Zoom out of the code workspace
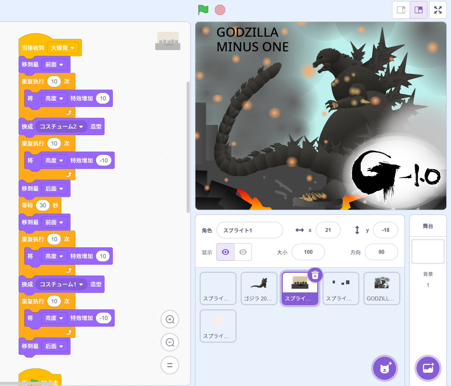 [x=170, y=342]
